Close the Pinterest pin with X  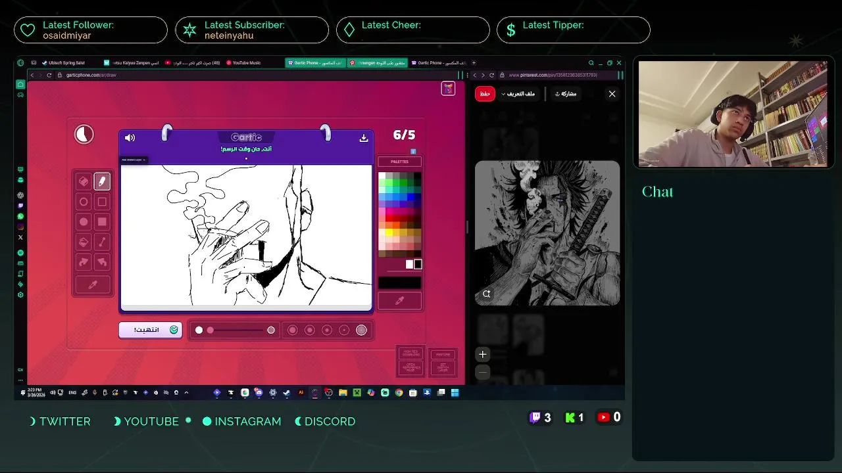click(x=612, y=94)
